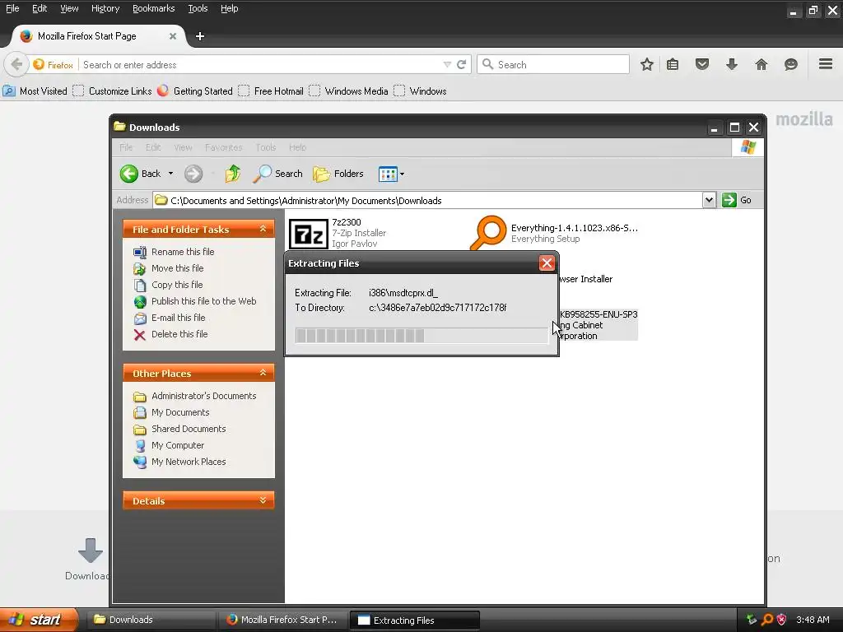Viewport: 843px width, 632px height.
Task: Open the My Documents link
Action: click(x=180, y=413)
